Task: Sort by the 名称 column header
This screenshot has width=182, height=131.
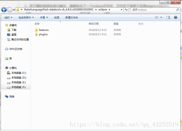Action: 37,24
